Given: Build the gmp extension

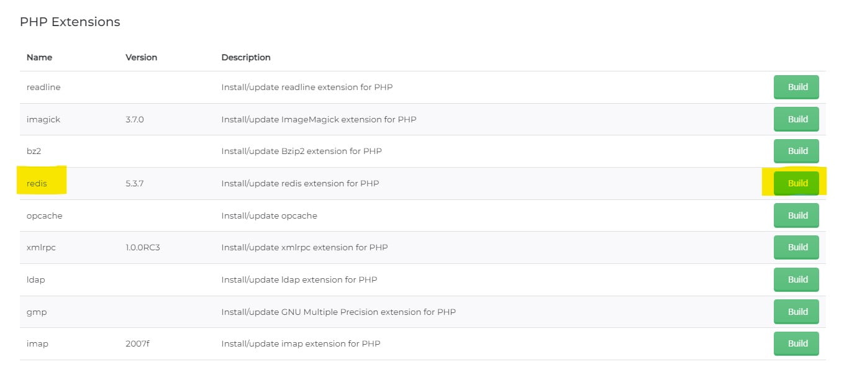Looking at the screenshot, I should click(x=796, y=311).
